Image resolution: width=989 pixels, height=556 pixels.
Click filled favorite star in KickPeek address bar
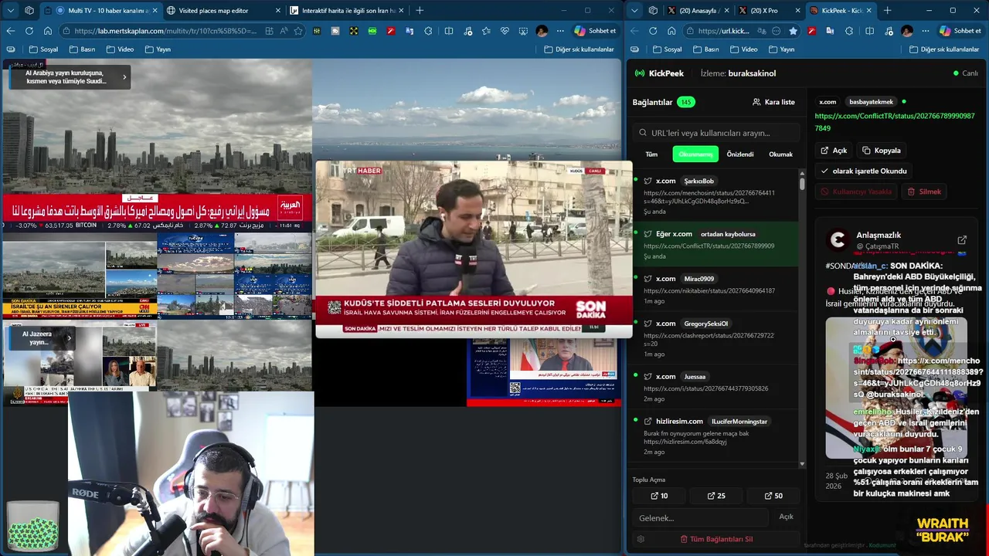pyautogui.click(x=793, y=31)
